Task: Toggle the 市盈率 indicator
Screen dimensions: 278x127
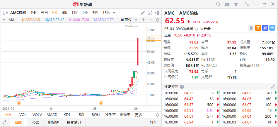Action: [125, 115]
